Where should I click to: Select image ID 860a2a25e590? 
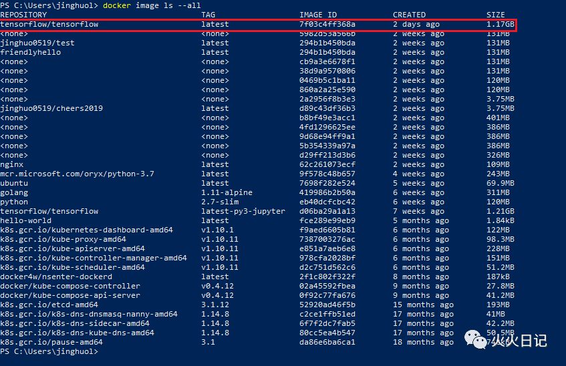[x=327, y=90]
